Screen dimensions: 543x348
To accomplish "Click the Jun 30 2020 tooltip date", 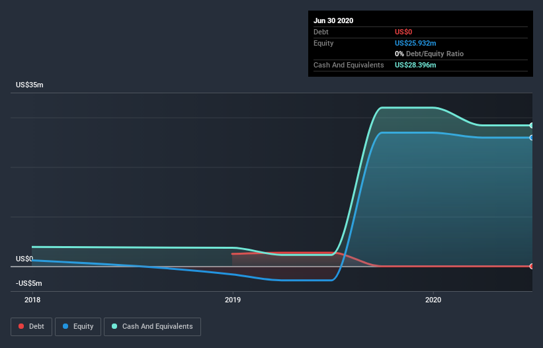I will coord(333,21).
